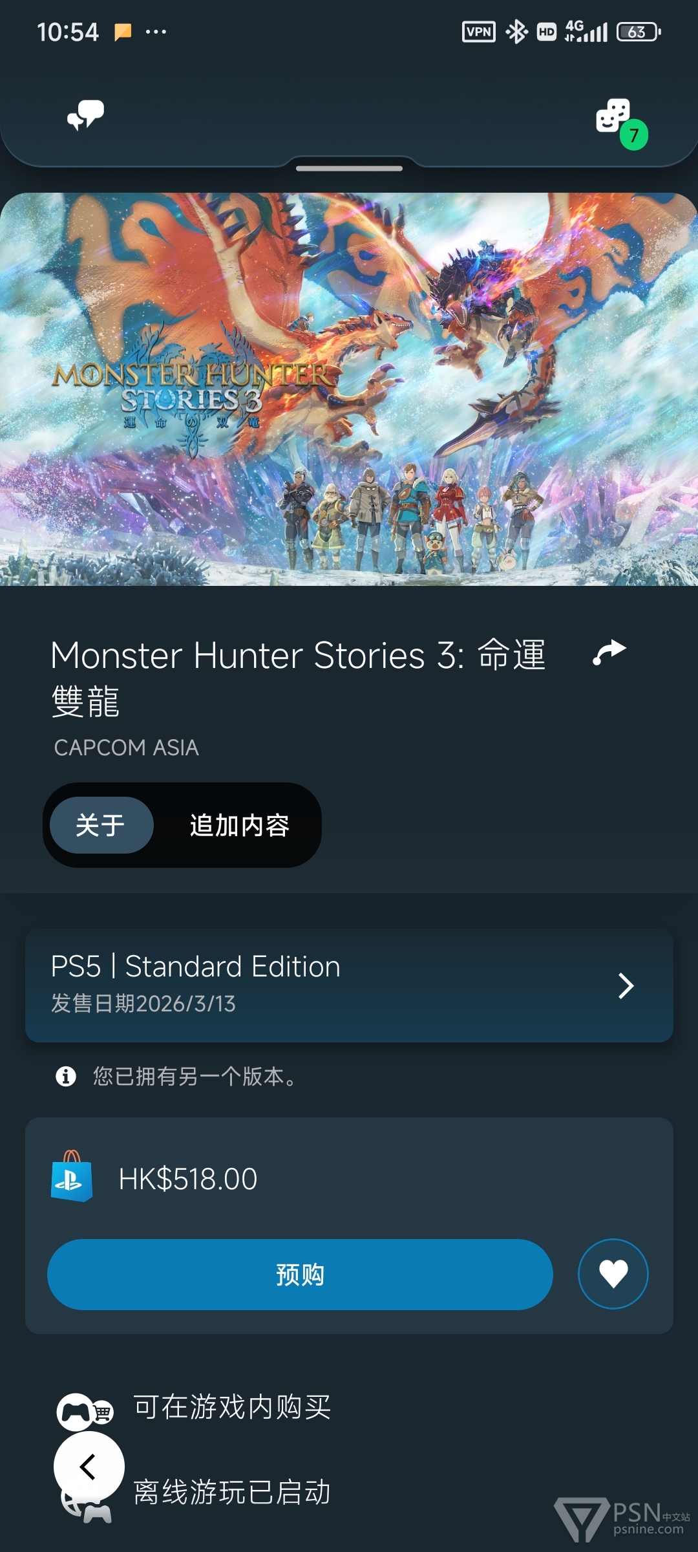This screenshot has width=698, height=1552.
Task: Toggle the heart wishlist button
Action: (x=613, y=1274)
